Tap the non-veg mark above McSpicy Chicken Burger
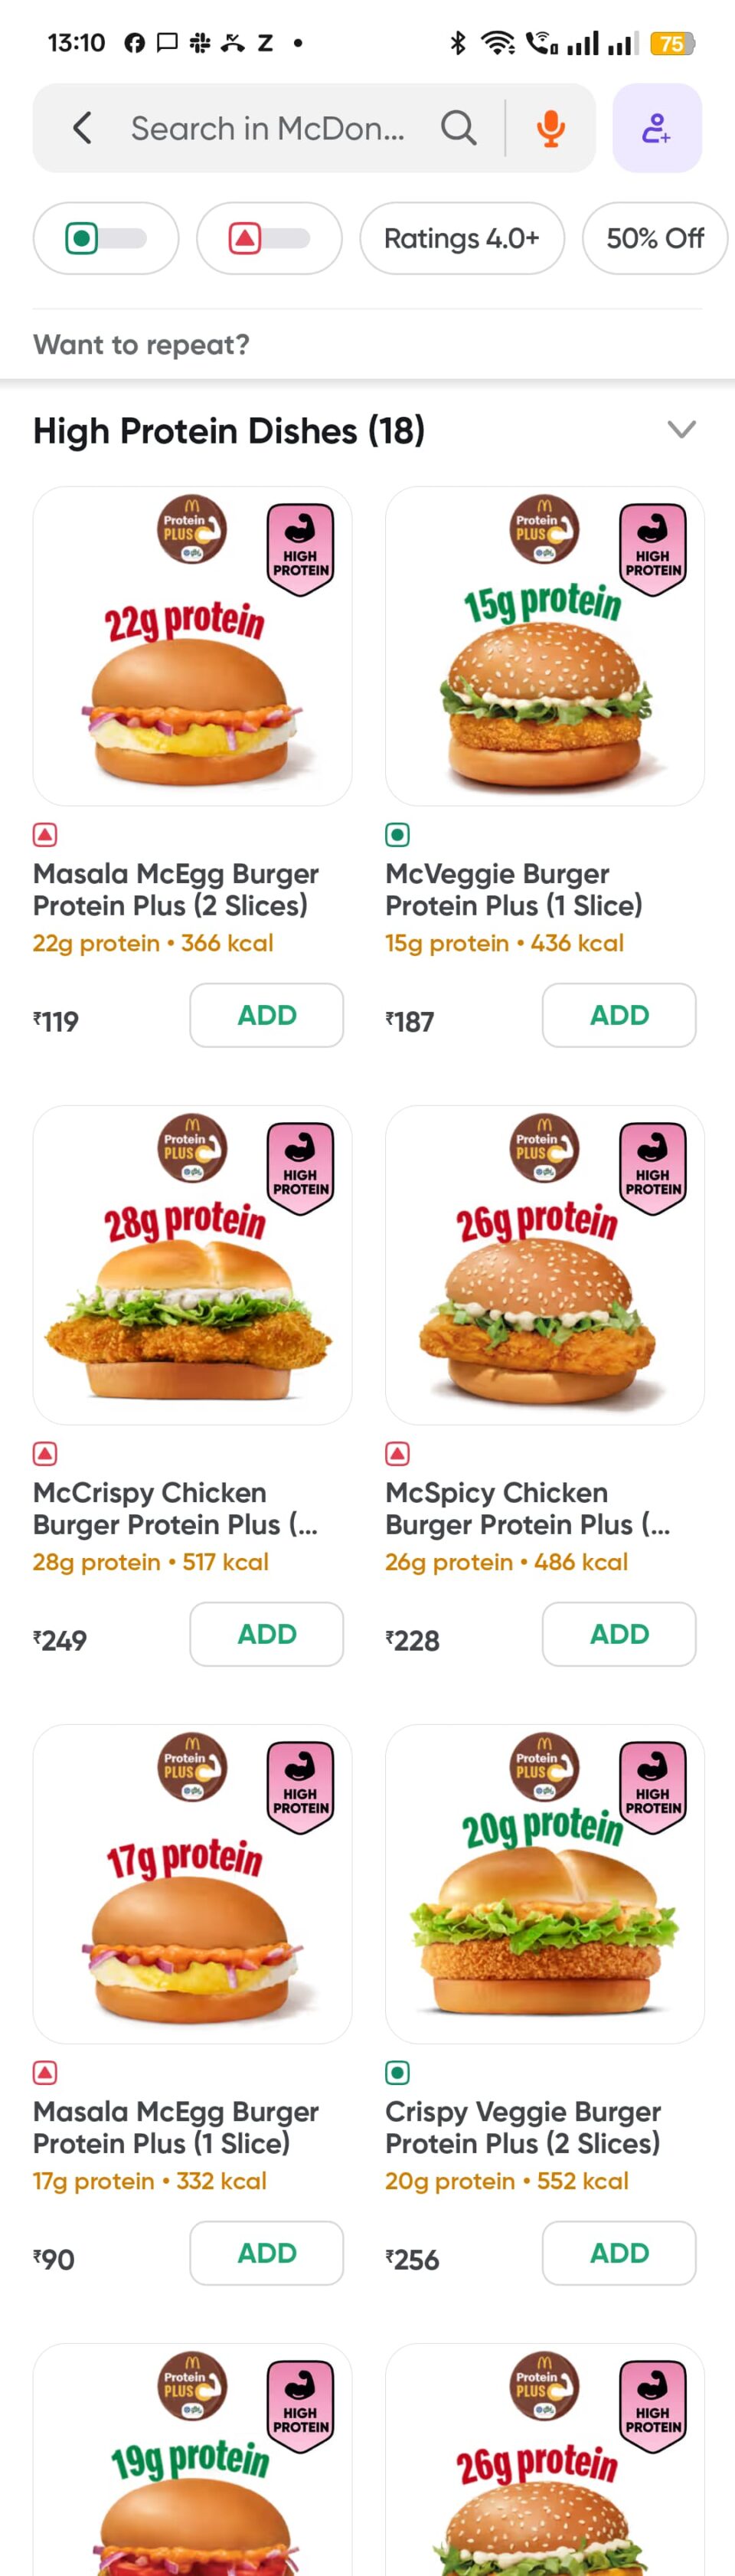The image size is (735, 2576). [x=397, y=1453]
